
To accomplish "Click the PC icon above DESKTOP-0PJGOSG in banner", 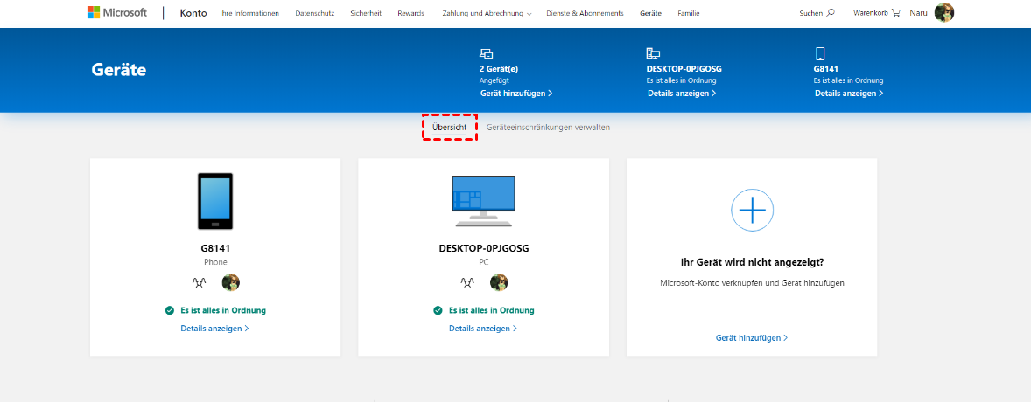I will 653,54.
